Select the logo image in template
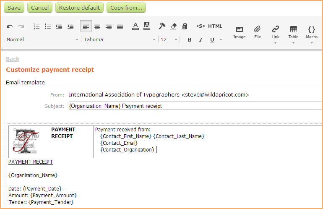This screenshot has height=209, width=323. [26, 141]
